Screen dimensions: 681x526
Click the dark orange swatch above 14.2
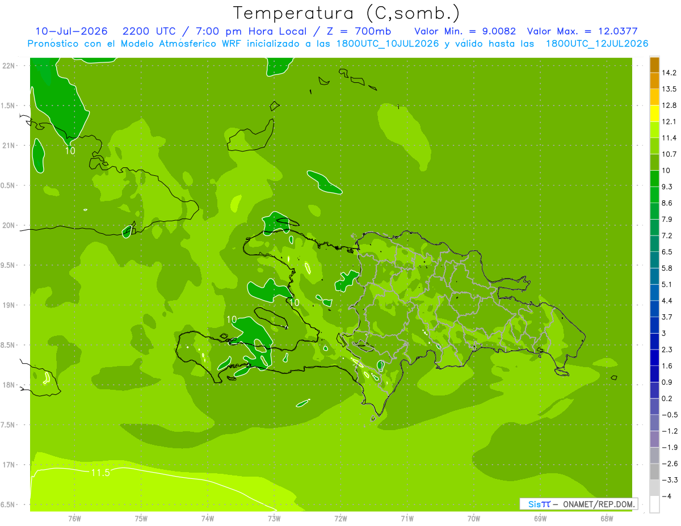click(x=654, y=65)
